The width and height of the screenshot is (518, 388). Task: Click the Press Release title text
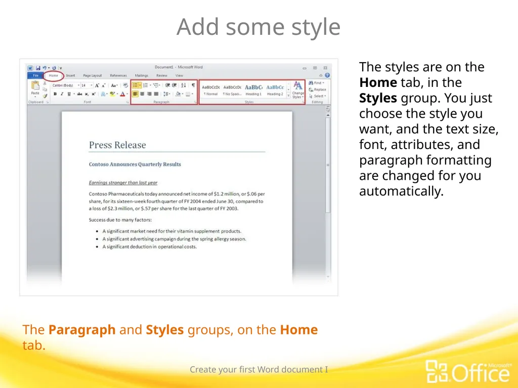(x=117, y=145)
